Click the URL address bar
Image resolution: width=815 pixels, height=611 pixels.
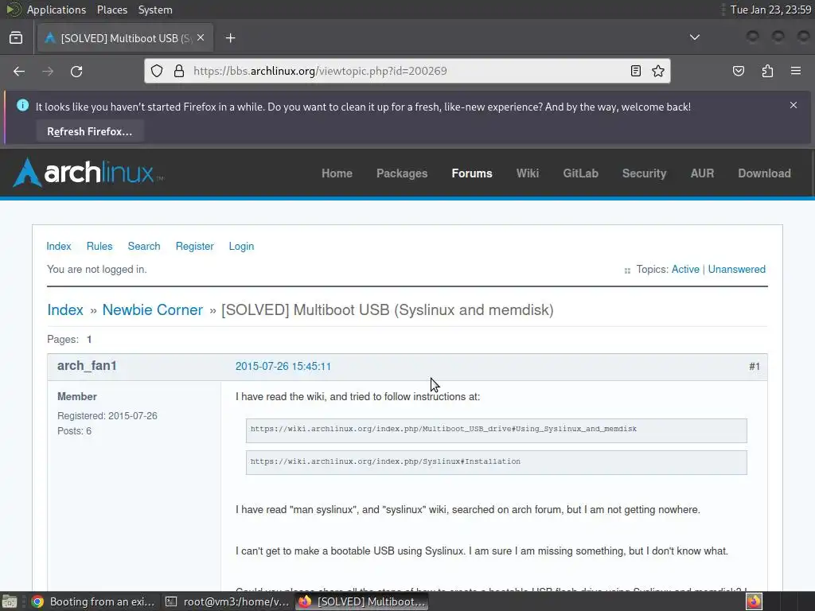point(408,71)
